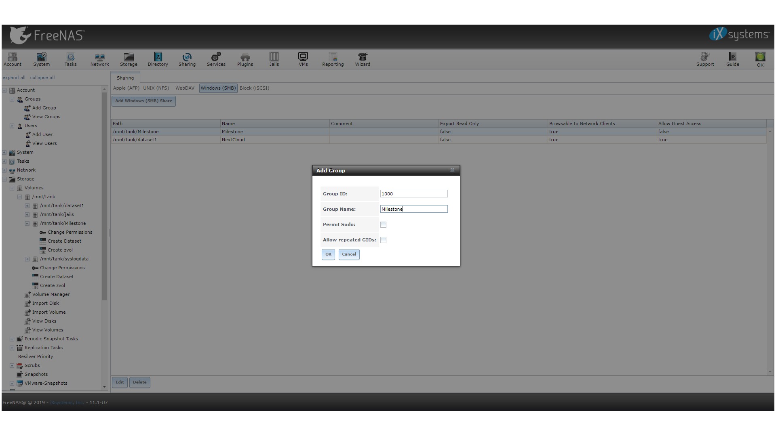Screen dimensions: 776x436
Task: Open the Account toolbar icon
Action: [x=13, y=59]
